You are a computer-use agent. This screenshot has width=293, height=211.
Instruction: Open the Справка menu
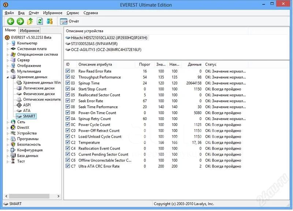click(x=90, y=13)
